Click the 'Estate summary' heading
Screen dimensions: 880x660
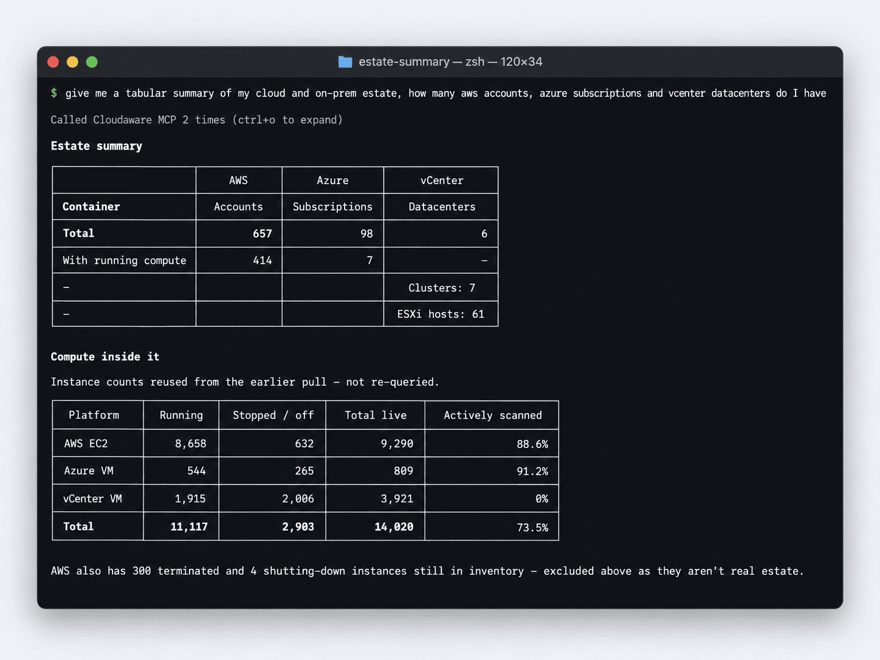(x=97, y=146)
